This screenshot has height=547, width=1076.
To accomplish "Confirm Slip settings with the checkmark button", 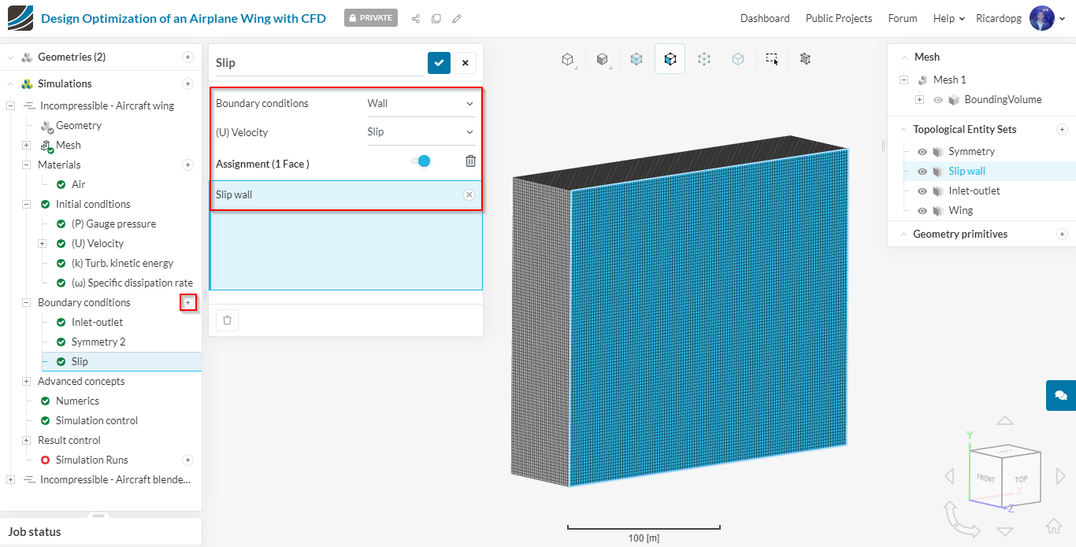I will (x=439, y=63).
